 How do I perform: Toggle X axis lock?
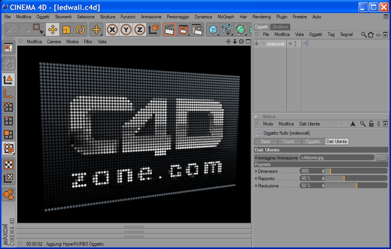pos(113,30)
